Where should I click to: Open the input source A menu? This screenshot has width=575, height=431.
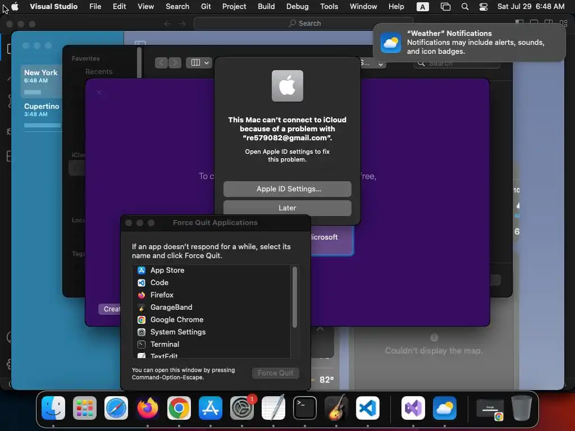423,7
